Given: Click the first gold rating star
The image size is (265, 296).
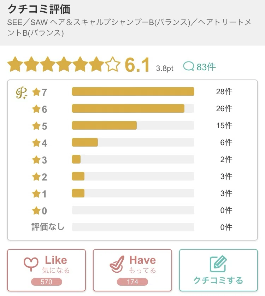Looking at the screenshot, I should click(15, 64).
